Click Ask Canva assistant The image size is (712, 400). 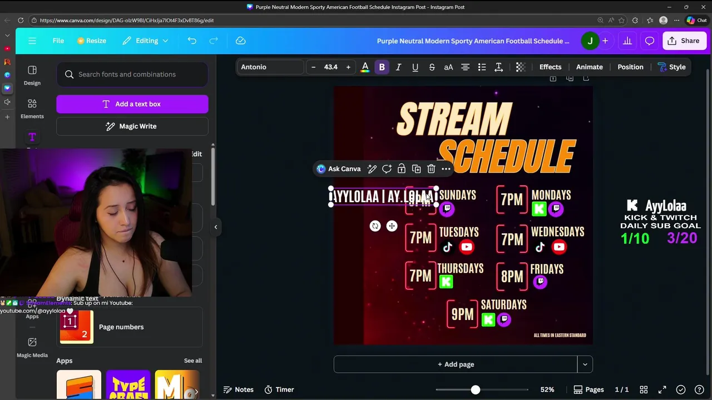point(339,169)
